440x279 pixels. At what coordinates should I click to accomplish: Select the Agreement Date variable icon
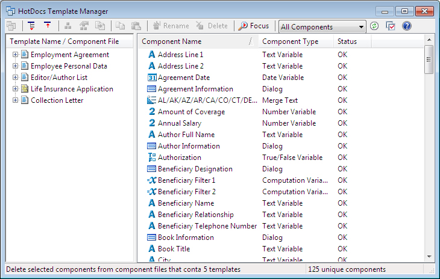(151, 78)
